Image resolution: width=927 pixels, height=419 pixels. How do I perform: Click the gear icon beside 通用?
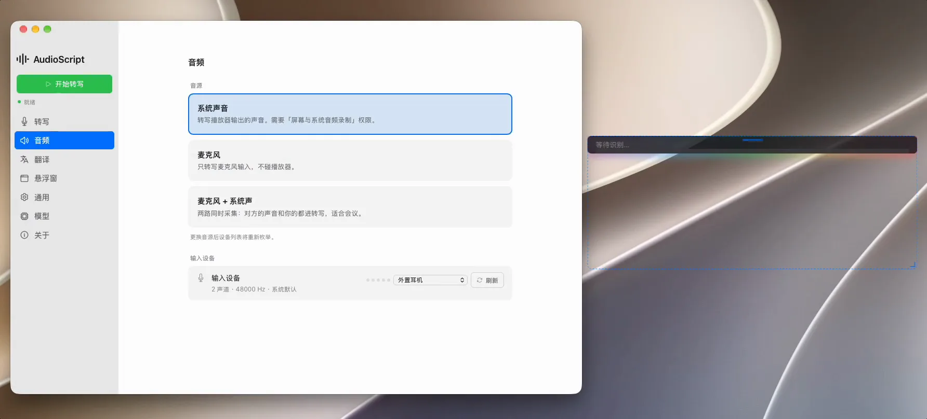24,197
